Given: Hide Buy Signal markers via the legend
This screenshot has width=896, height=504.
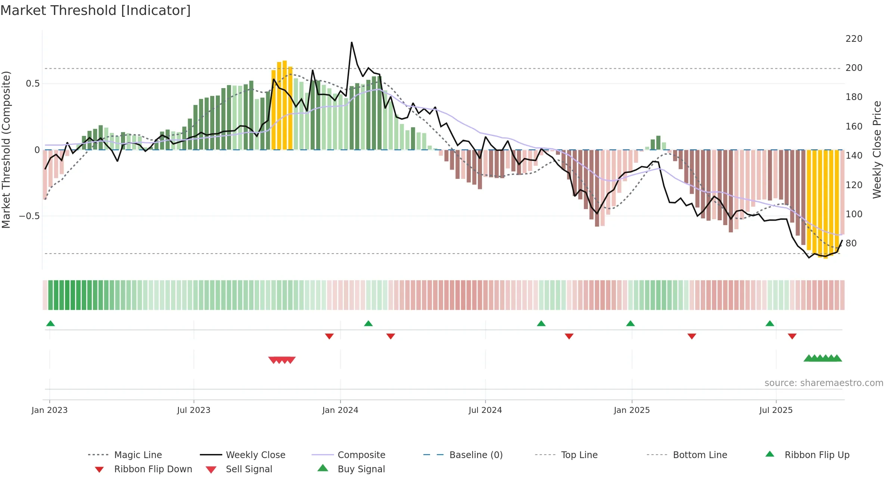Looking at the screenshot, I should click(351, 469).
